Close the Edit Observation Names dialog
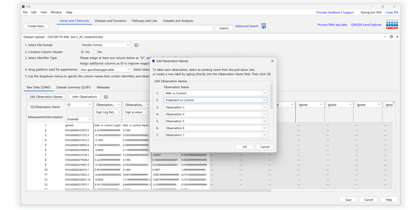The width and height of the screenshot is (418, 210). pos(272,61)
